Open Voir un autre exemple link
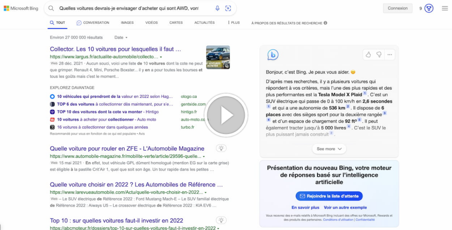This screenshot has height=230, width=452. 345,208
